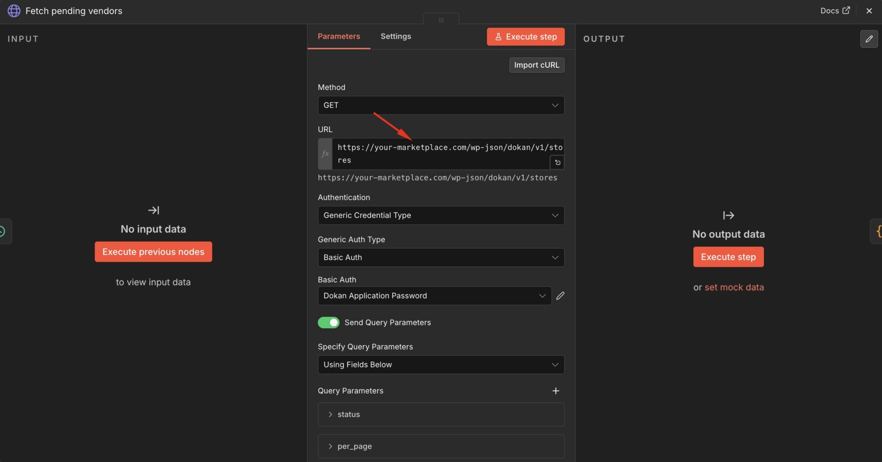Click the top Execute step button
Screen dimensions: 882x462
(526, 37)
